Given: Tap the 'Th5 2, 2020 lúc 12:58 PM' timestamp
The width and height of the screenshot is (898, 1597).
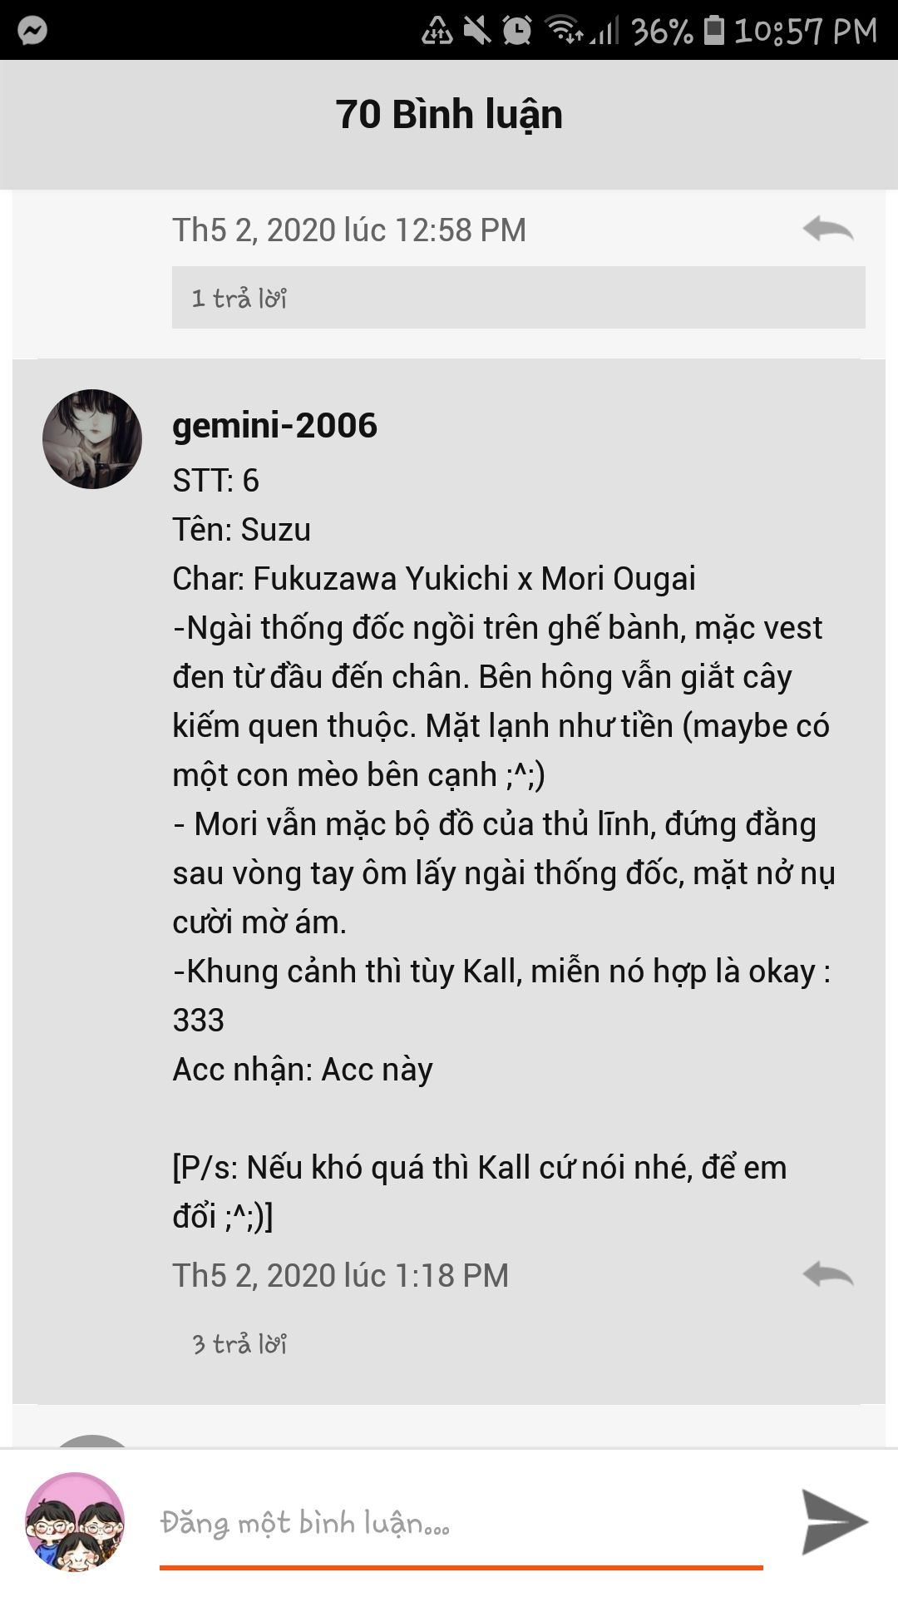Looking at the screenshot, I should pyautogui.click(x=349, y=230).
